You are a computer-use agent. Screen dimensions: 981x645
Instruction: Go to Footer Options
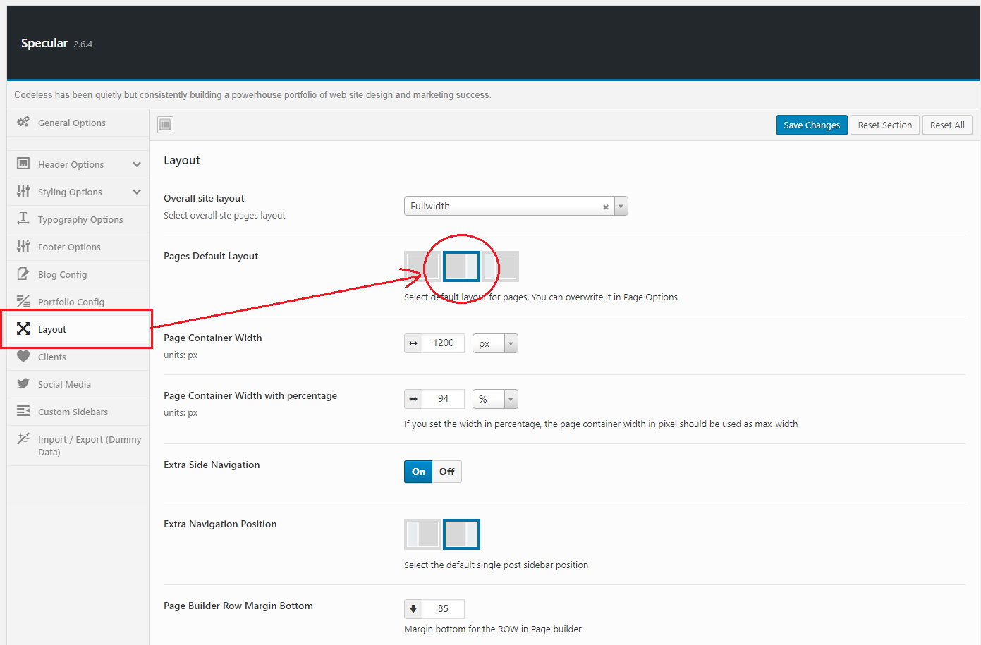(x=78, y=247)
